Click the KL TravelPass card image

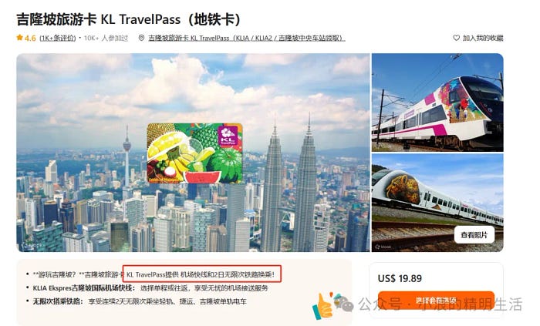pos(194,153)
